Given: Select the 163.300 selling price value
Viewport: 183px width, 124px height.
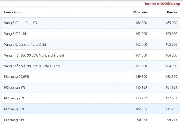Looking at the screenshot, I should (171, 77).
